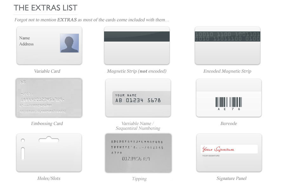Click THE EXTRAS LIST heading
The image size is (281, 184).
point(46,8)
